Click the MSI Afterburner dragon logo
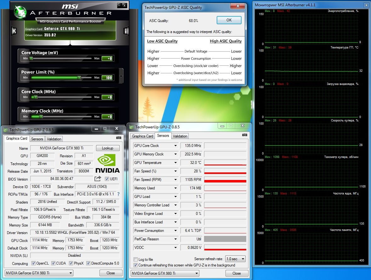Screen dimensions: 371x280 pos(20,11)
